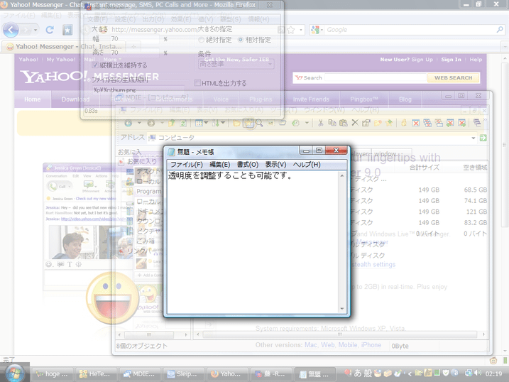Screen dimensions: 509x382
Task: Switch to MDIE taskbar button
Action: (x=141, y=374)
